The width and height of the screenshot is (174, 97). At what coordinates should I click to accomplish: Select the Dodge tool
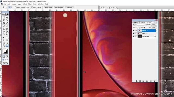coord(7,34)
